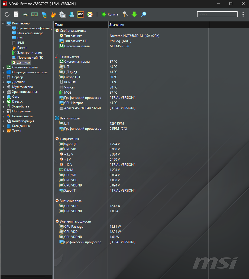249x279 pixels.
Task: Open the green download update arrow
Action: [x=134, y=14]
